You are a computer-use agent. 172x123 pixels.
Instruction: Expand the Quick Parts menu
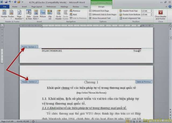(36, 15)
